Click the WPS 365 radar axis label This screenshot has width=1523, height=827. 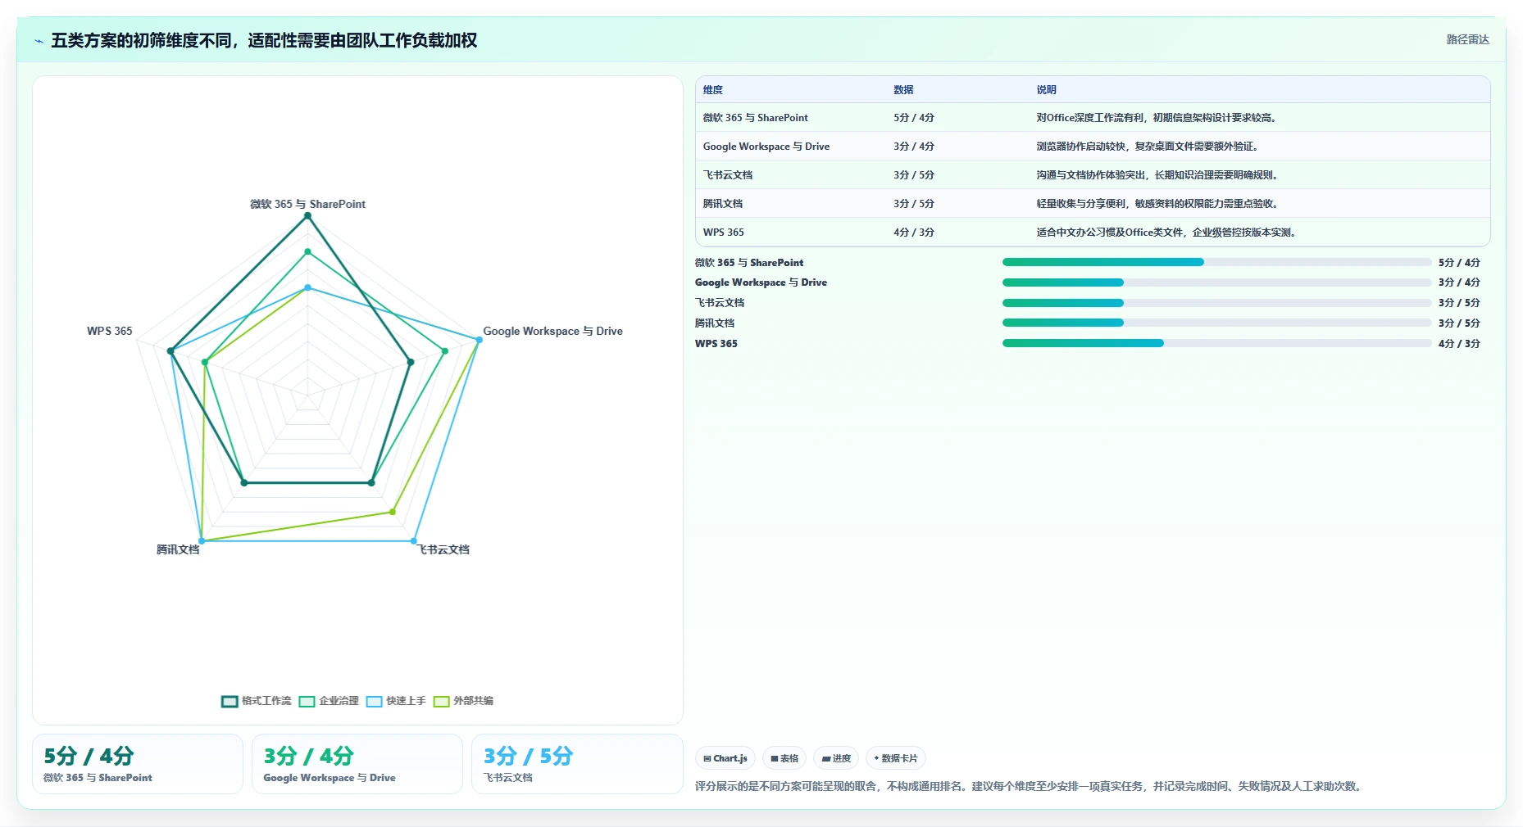(110, 331)
